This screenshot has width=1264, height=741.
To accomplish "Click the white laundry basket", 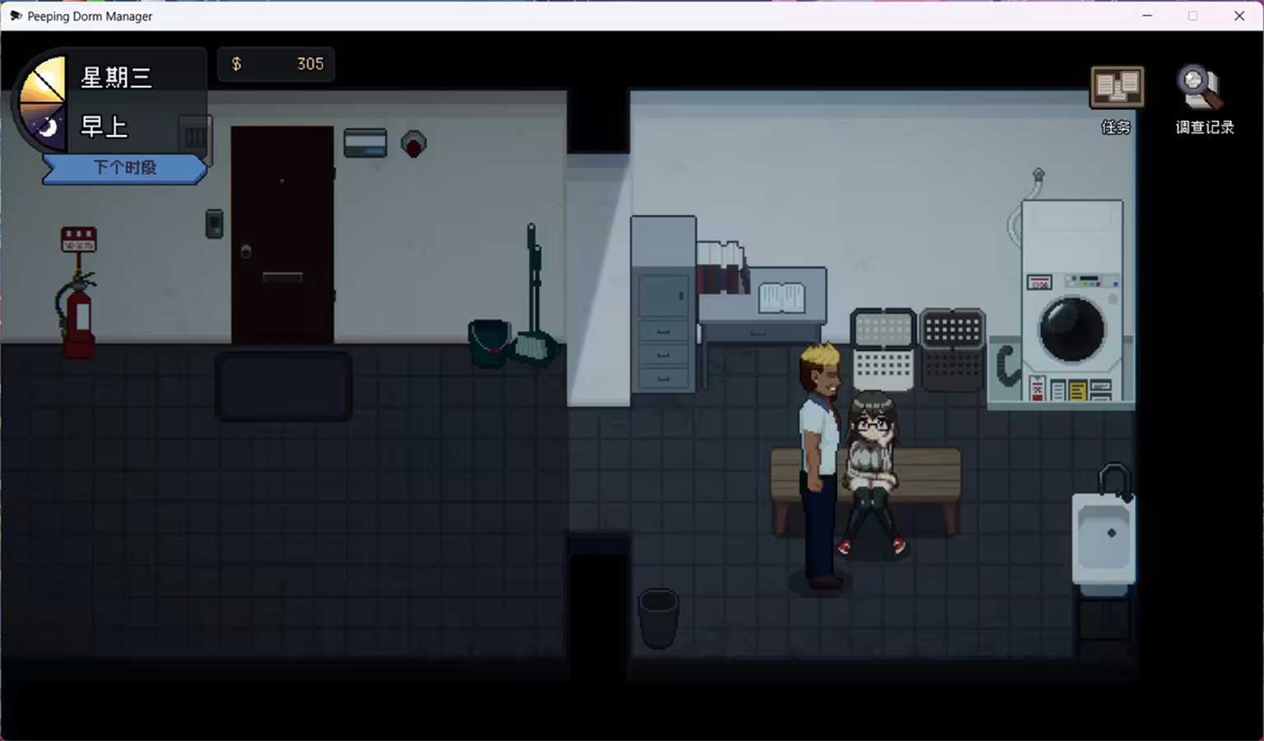I will coord(883,350).
